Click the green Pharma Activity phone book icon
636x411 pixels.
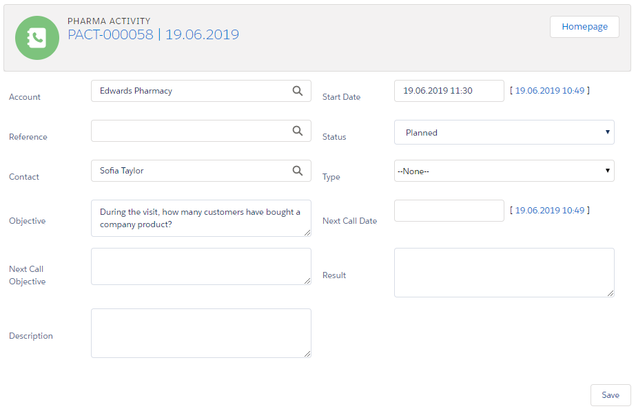click(37, 38)
